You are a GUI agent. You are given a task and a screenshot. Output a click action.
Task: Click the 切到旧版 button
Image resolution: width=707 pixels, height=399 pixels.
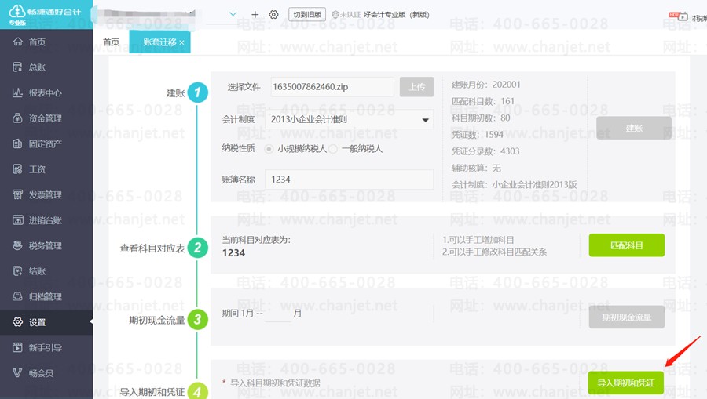[307, 14]
